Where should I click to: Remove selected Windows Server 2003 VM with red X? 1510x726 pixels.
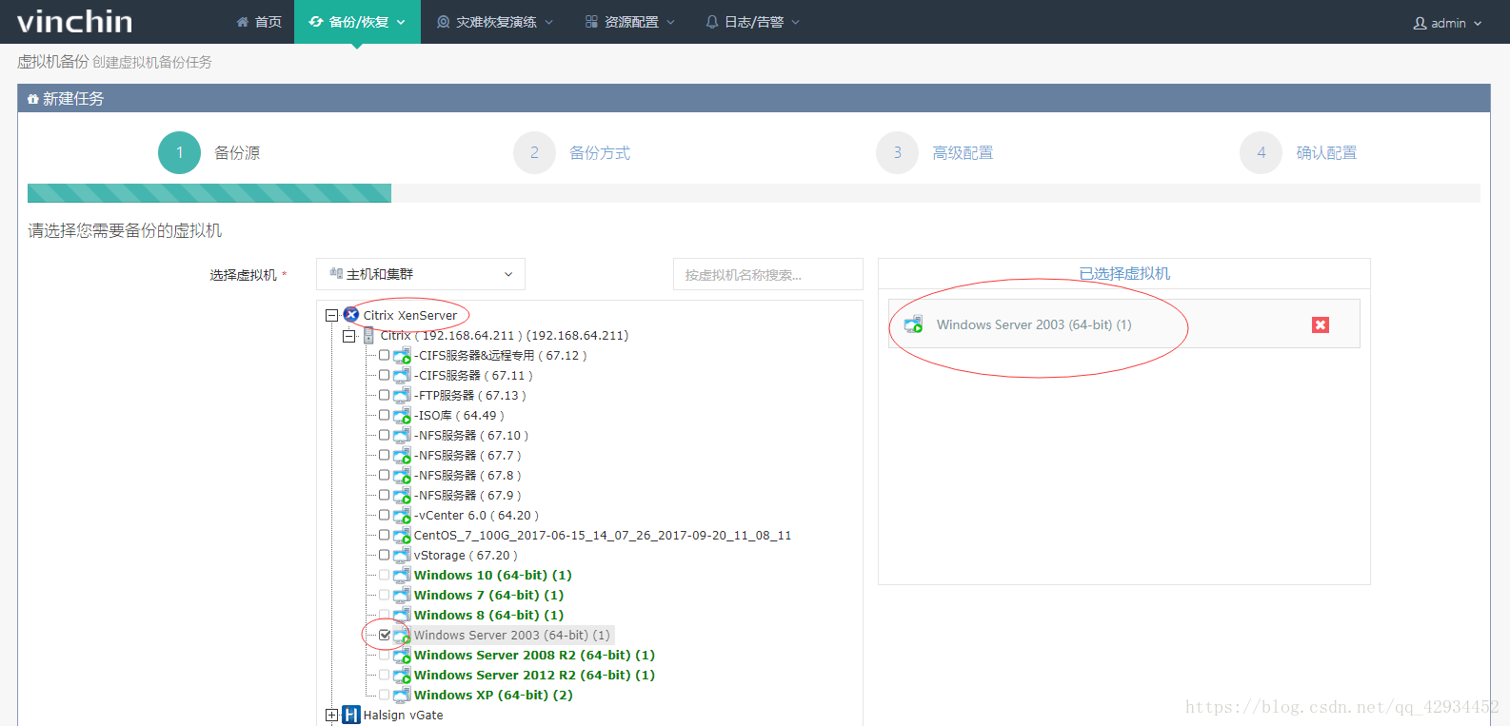pyautogui.click(x=1320, y=324)
